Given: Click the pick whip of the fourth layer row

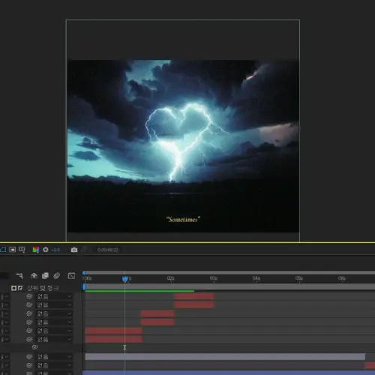Looking at the screenshot, I should 29,322.
